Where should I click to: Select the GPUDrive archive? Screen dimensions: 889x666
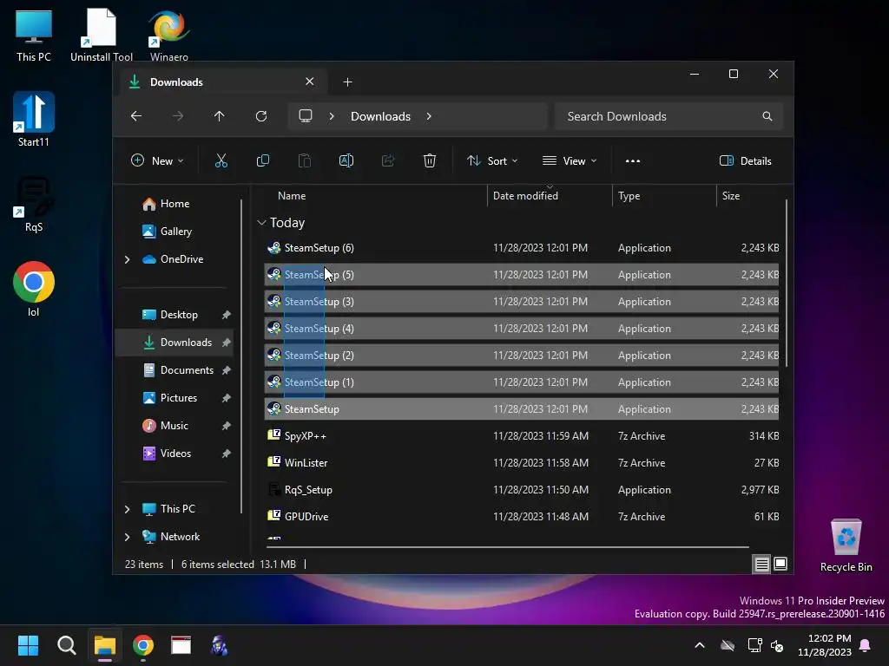tap(522, 517)
